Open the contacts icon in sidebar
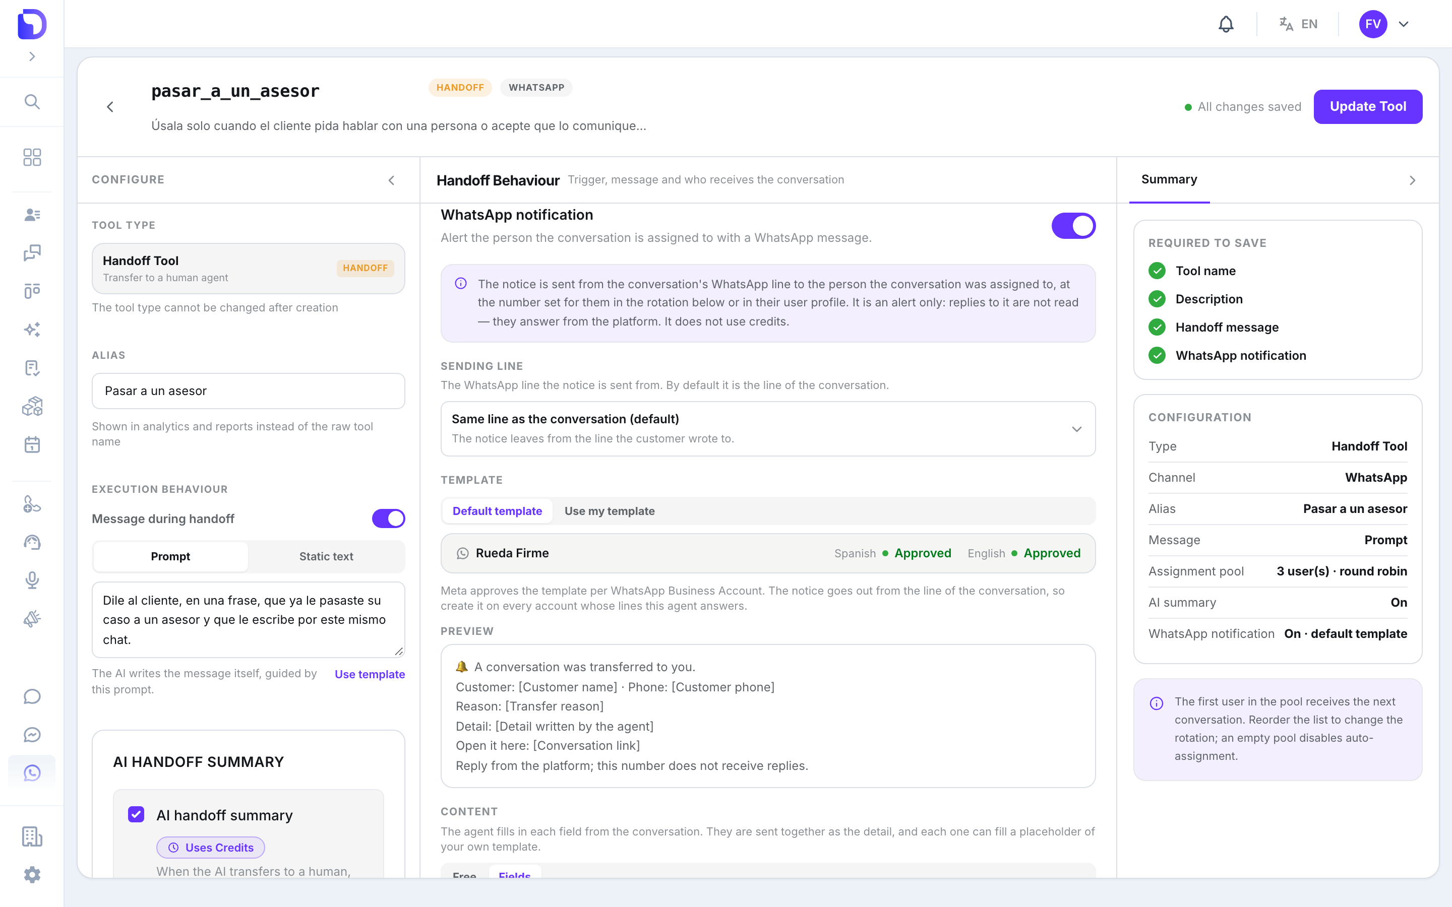Viewport: 1452px width, 907px height. (x=32, y=215)
